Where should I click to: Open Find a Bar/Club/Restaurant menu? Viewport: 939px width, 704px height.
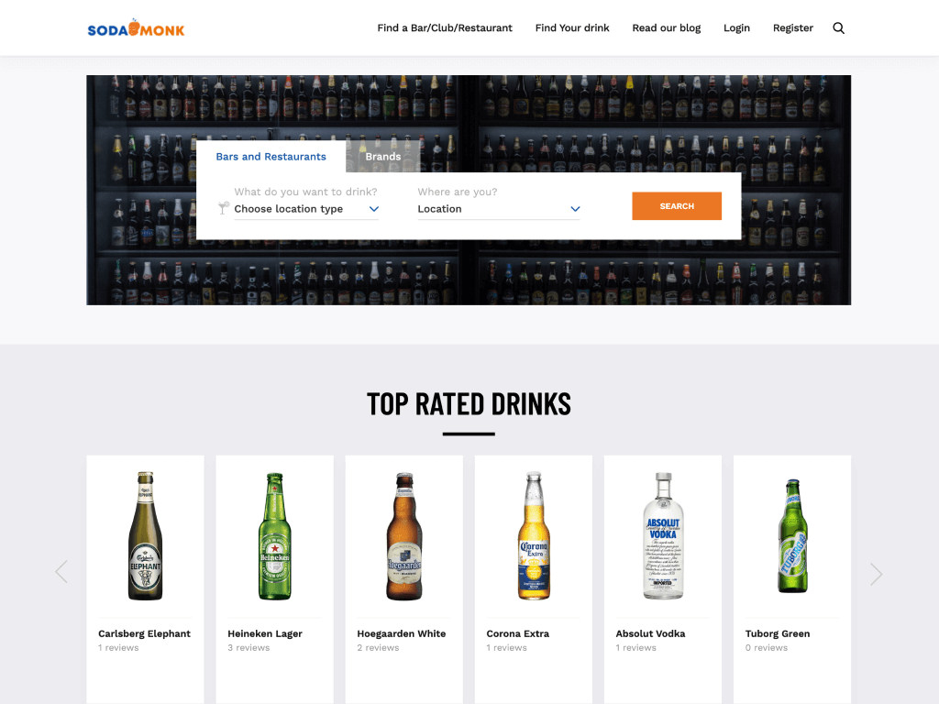pyautogui.click(x=445, y=28)
